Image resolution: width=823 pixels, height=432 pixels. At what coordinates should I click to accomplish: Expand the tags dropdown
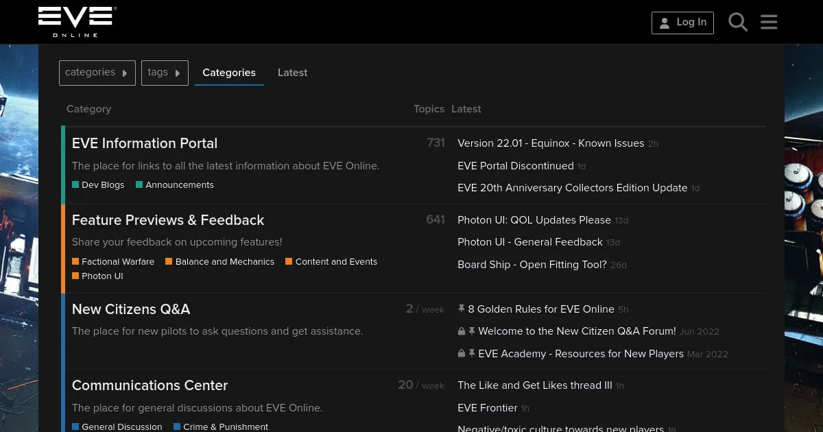click(x=165, y=73)
